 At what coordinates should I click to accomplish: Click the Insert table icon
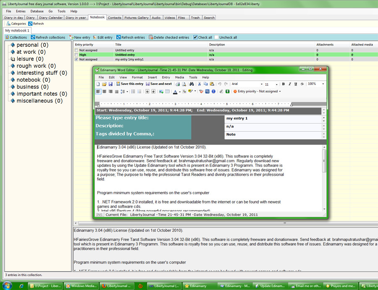[x=167, y=92]
